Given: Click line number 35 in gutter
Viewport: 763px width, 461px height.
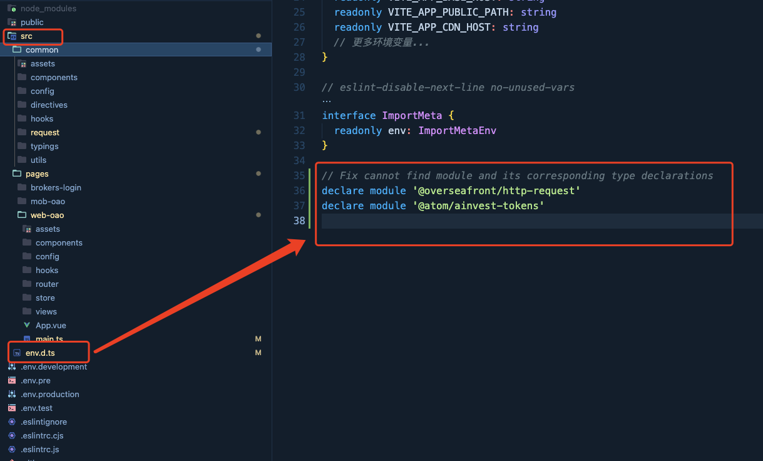Looking at the screenshot, I should (x=299, y=175).
